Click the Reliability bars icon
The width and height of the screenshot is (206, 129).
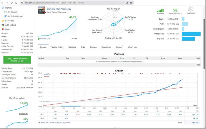pyautogui.click(x=160, y=11)
